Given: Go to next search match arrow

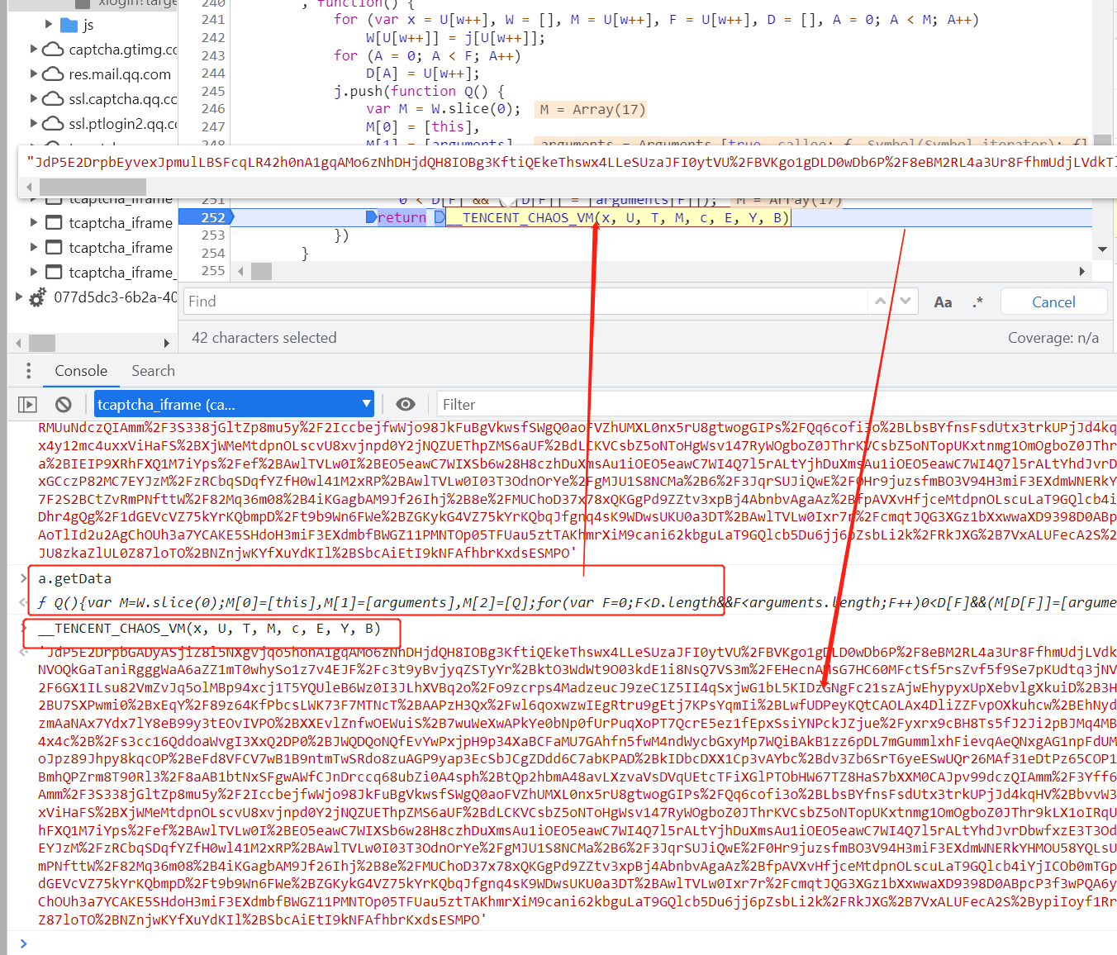Looking at the screenshot, I should tap(905, 302).
